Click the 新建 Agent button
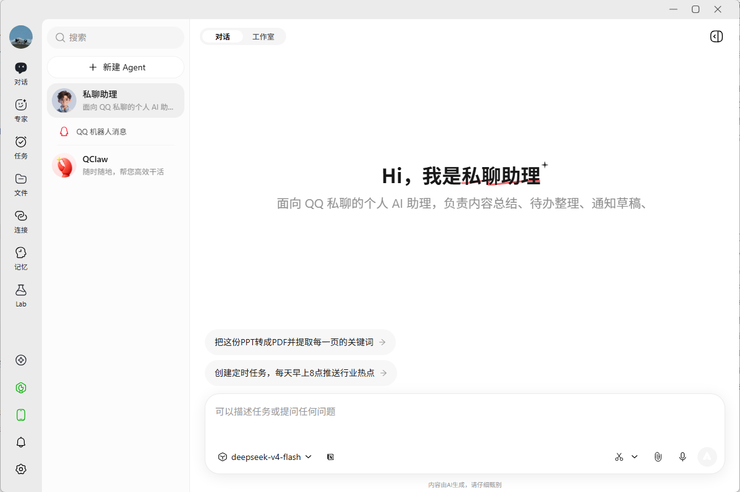The width and height of the screenshot is (740, 492). click(x=116, y=67)
